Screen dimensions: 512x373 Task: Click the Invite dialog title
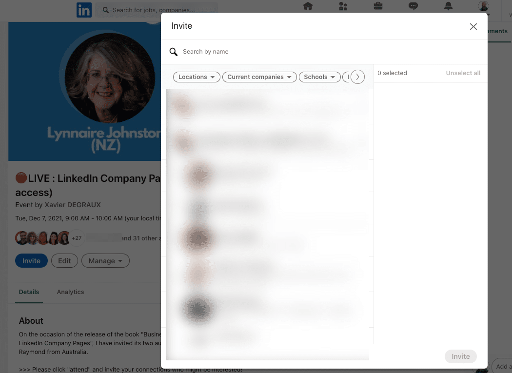click(x=182, y=26)
